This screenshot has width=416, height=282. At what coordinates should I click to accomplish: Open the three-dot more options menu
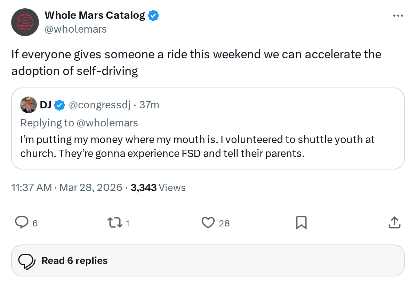[398, 16]
